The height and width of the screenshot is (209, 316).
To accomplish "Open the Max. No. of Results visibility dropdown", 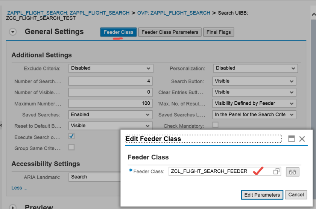I will 254,104.
